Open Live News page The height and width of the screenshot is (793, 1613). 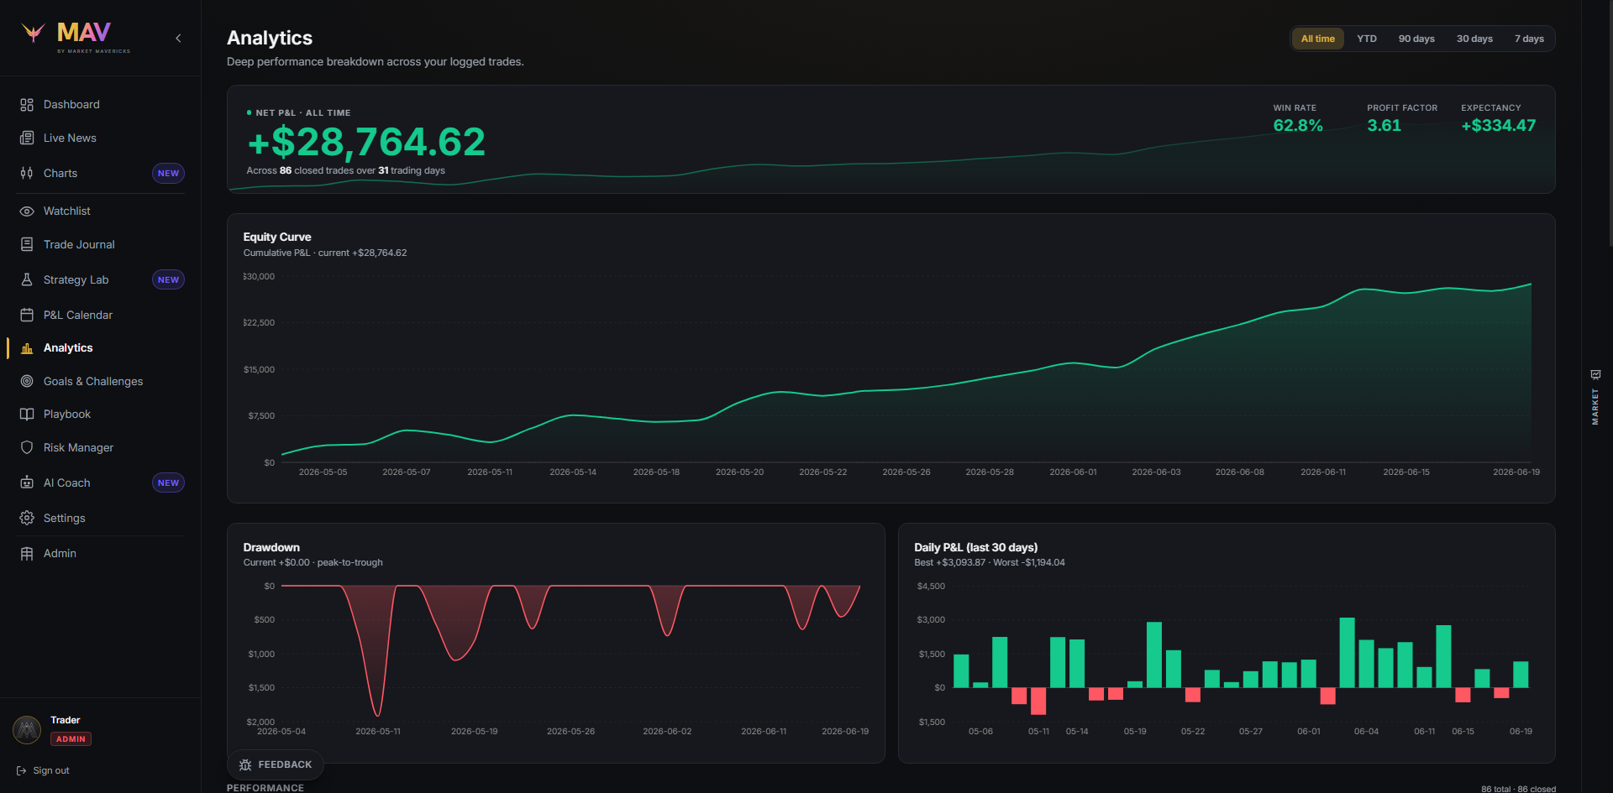pyautogui.click(x=100, y=138)
